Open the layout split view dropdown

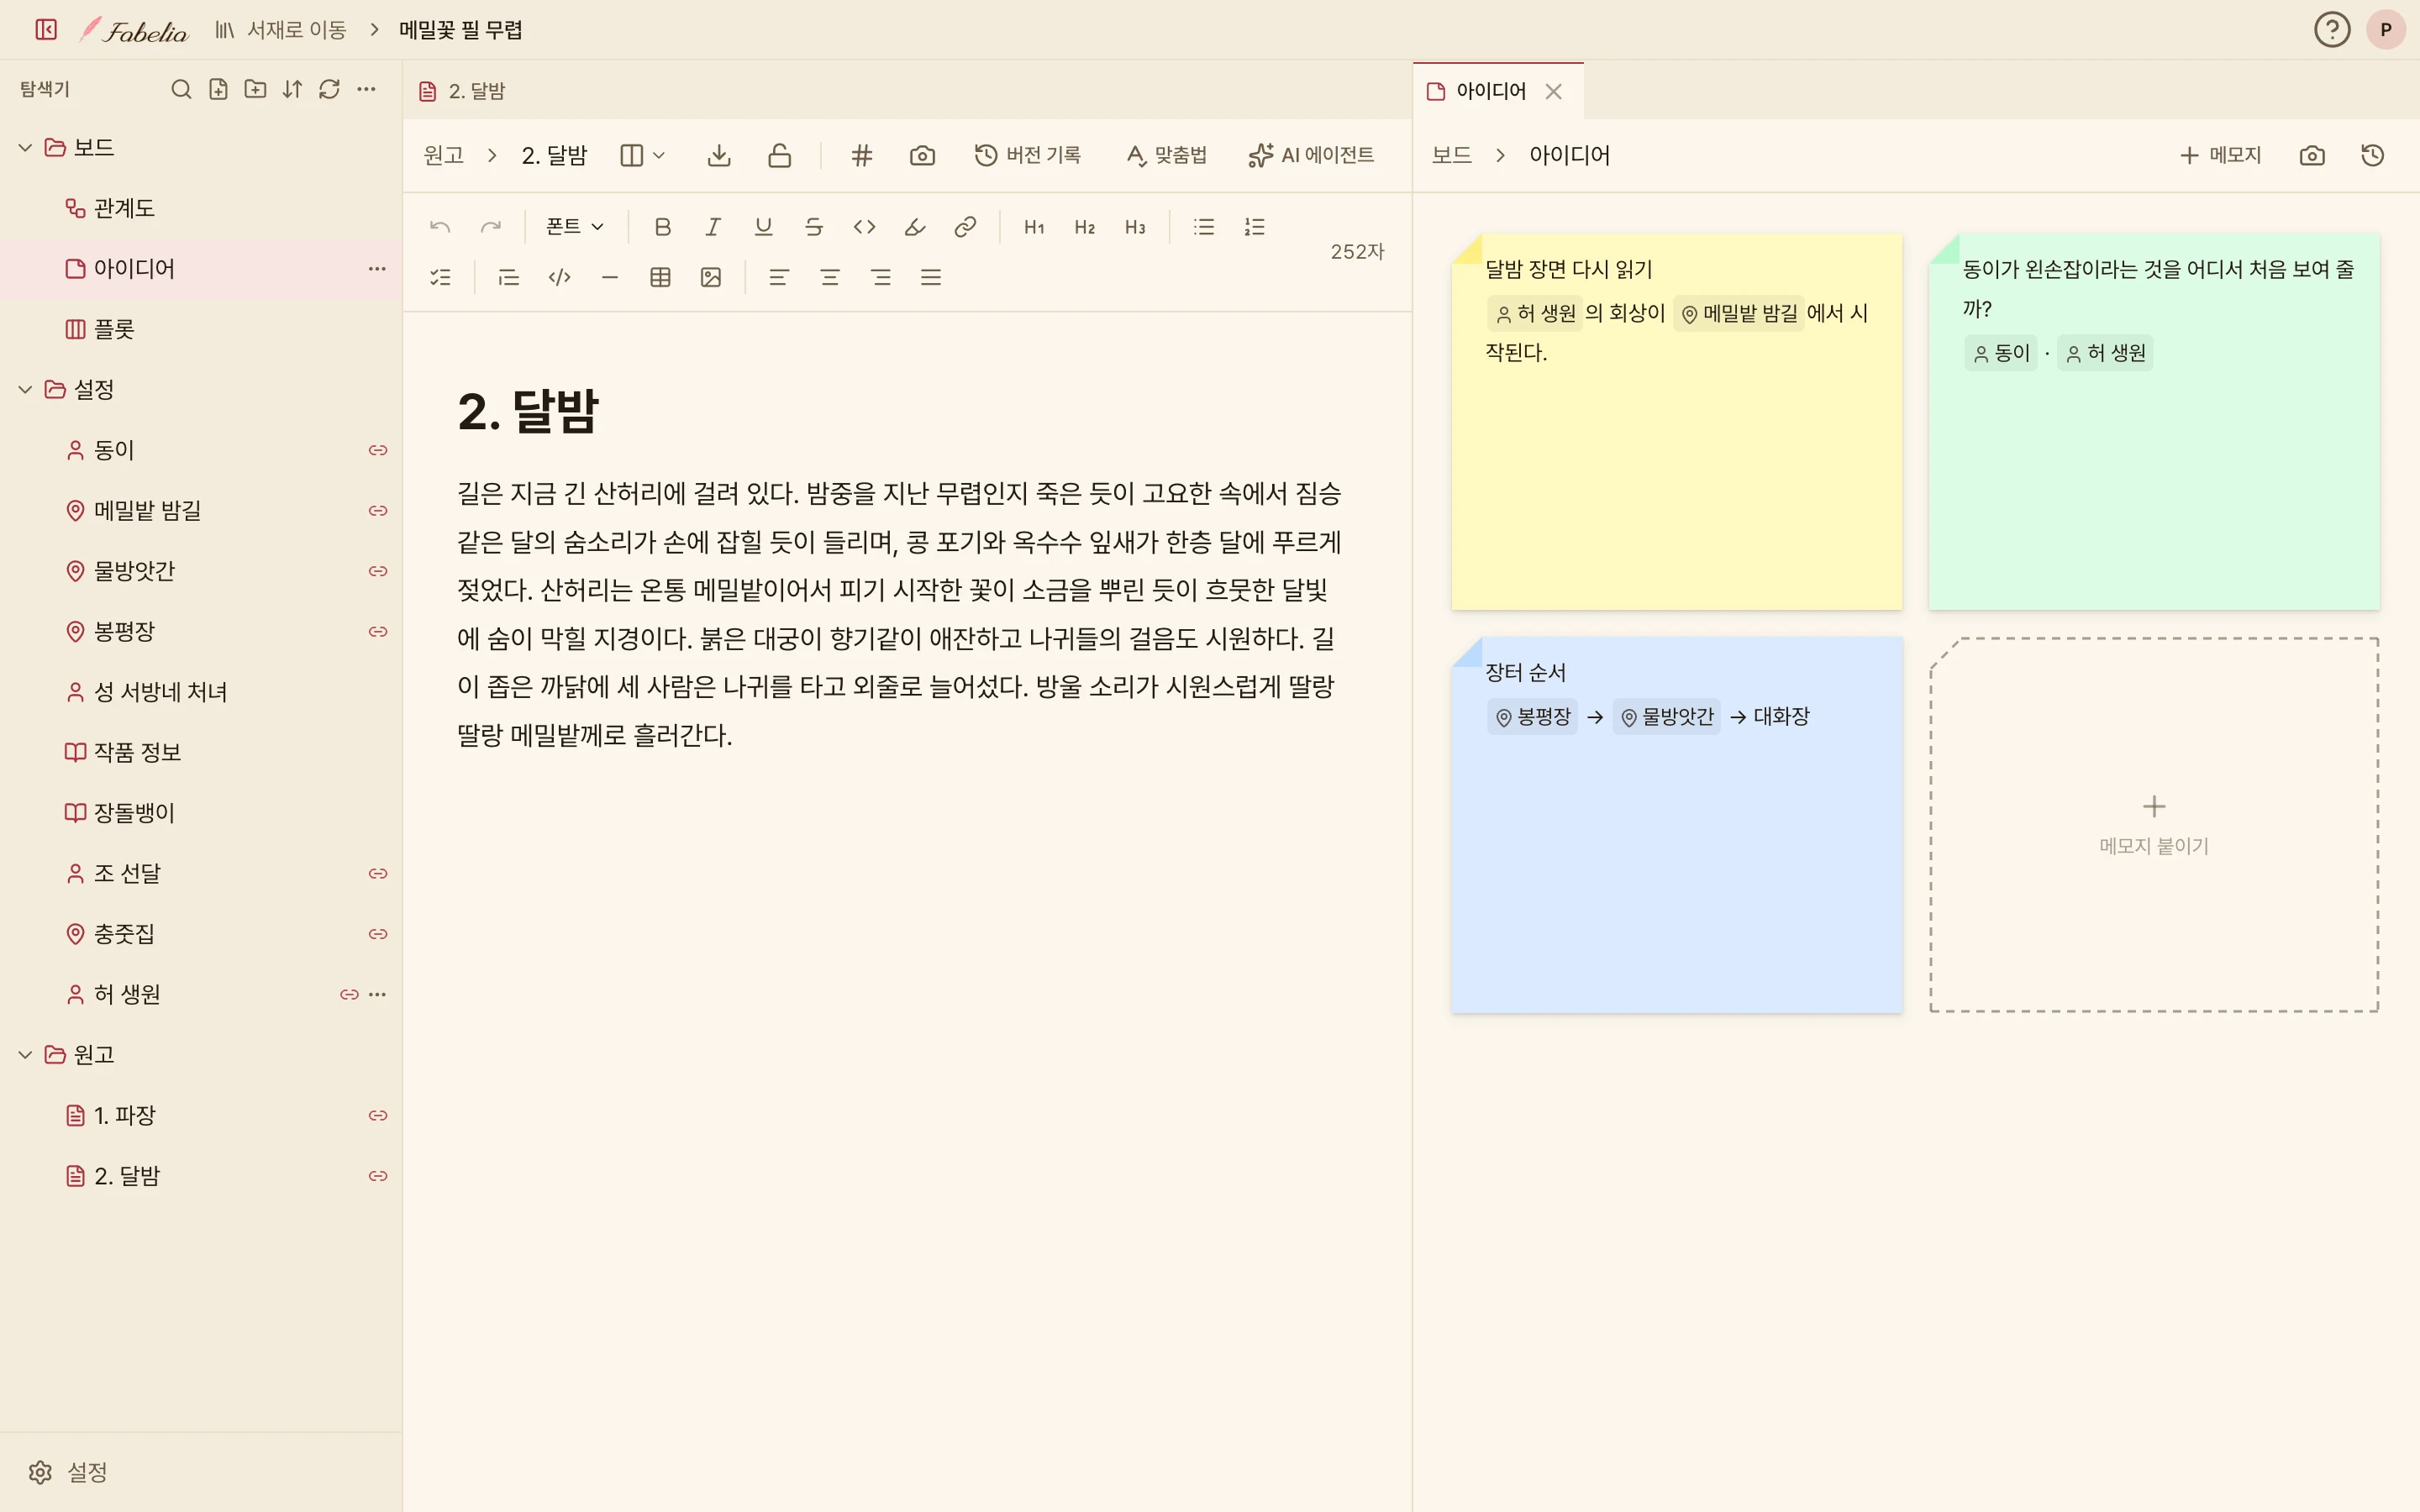[642, 155]
